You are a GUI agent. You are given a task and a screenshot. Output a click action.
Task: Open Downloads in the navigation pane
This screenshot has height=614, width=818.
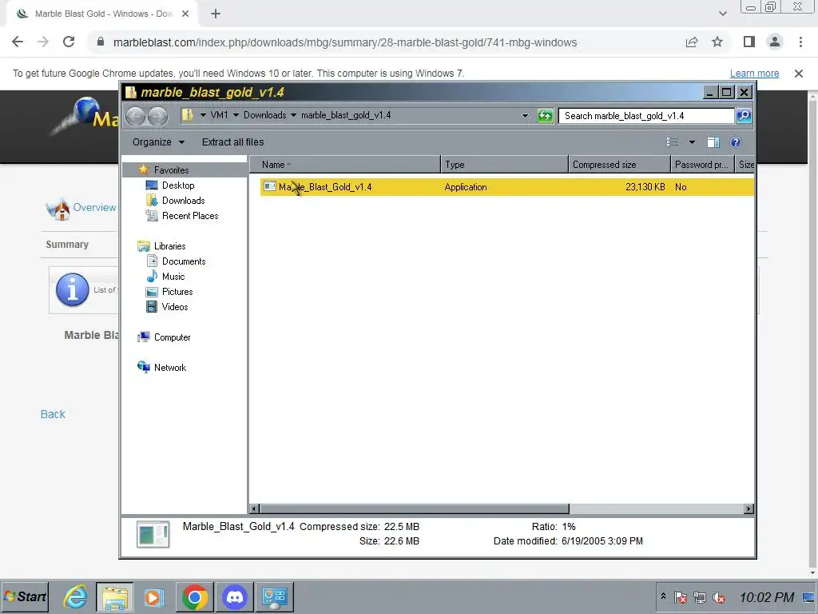[x=183, y=201]
